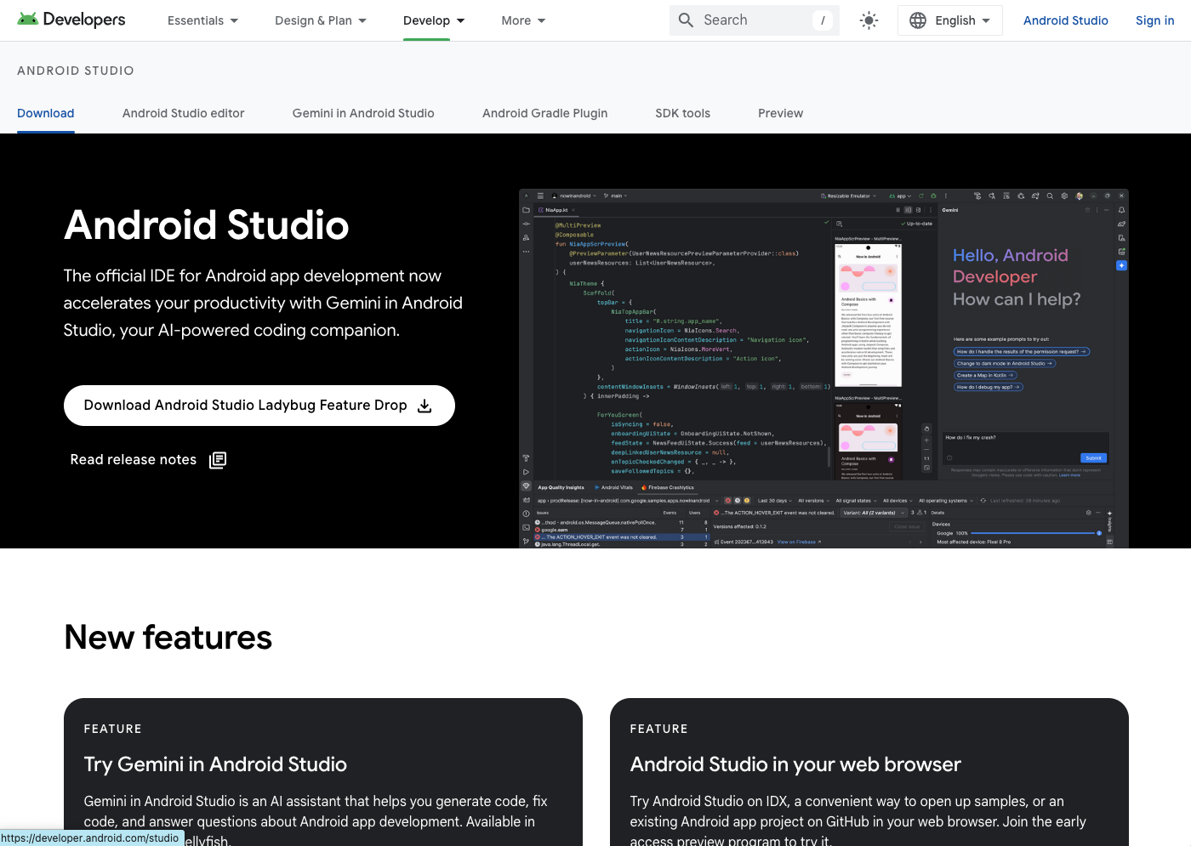Toggle the light/dark theme sun icon
Viewport: 1191px width, 846px height.
tap(869, 20)
